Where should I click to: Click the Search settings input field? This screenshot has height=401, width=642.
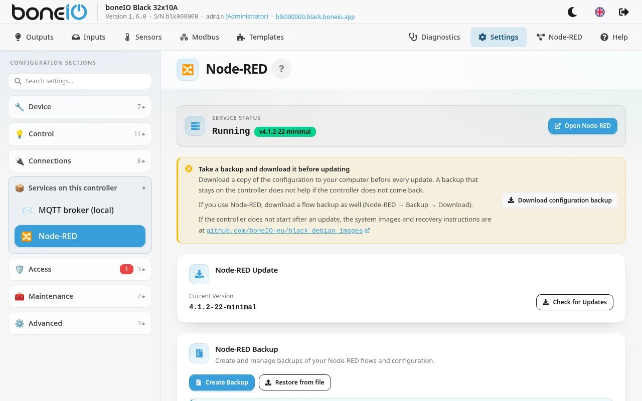click(80, 81)
